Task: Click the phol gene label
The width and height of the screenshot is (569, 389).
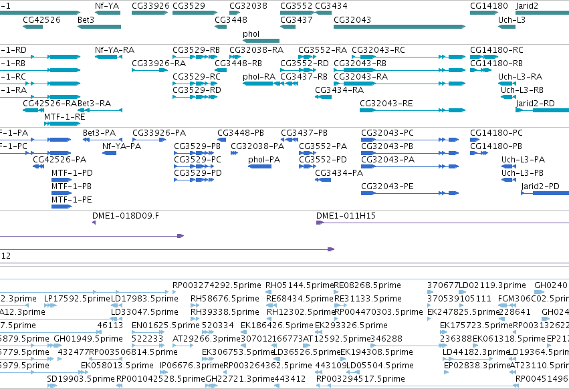Action: [251, 33]
